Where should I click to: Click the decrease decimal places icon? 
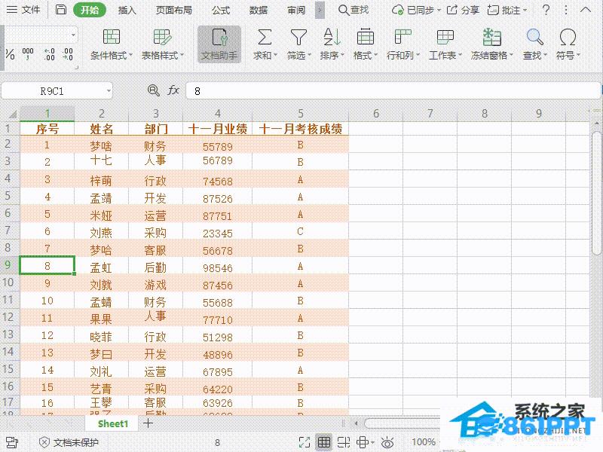pos(68,53)
